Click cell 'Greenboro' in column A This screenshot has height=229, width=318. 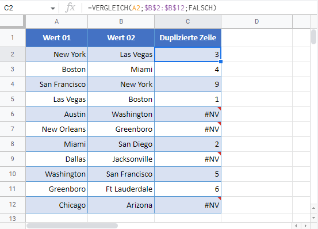(57, 189)
